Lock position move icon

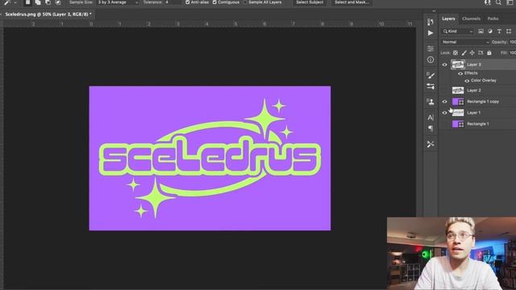coord(472,52)
